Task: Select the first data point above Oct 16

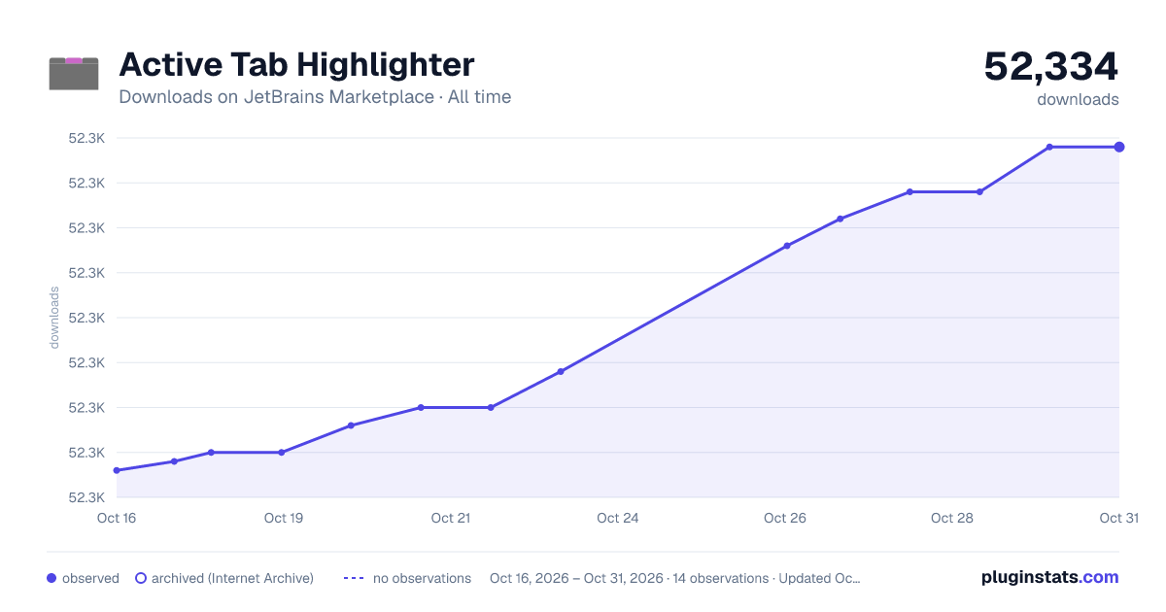Action: click(x=117, y=470)
